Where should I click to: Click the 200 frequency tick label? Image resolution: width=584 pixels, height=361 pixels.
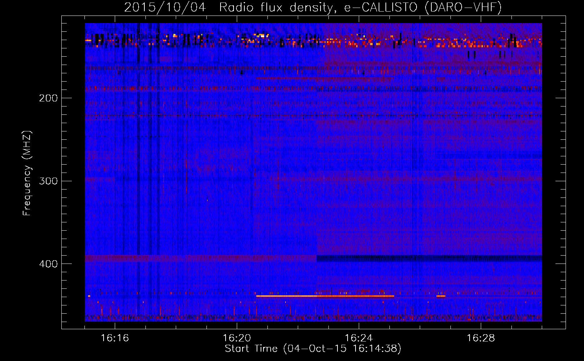(x=48, y=98)
